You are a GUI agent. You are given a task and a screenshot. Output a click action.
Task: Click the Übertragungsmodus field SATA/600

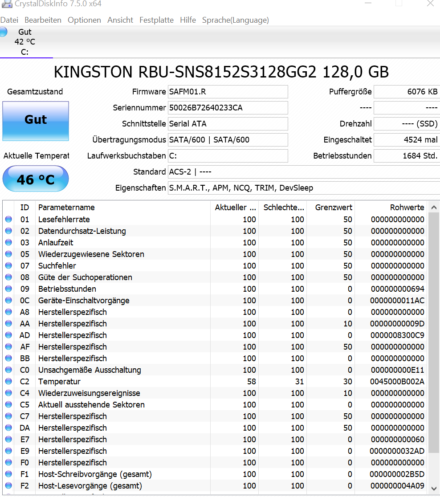click(228, 140)
